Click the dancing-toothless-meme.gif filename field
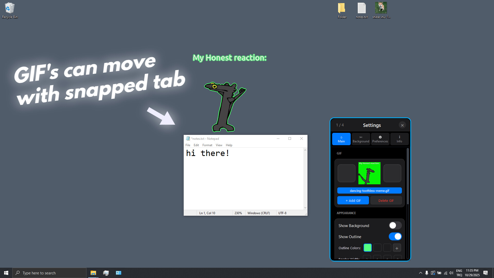494x278 pixels. click(369, 190)
